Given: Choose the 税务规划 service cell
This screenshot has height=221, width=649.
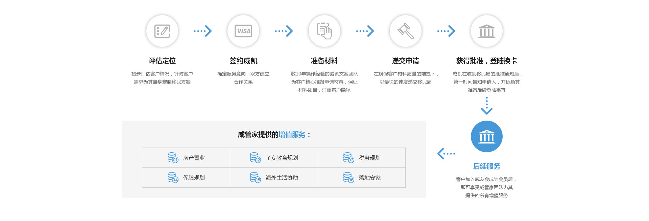Looking at the screenshot, I should pos(362,158).
